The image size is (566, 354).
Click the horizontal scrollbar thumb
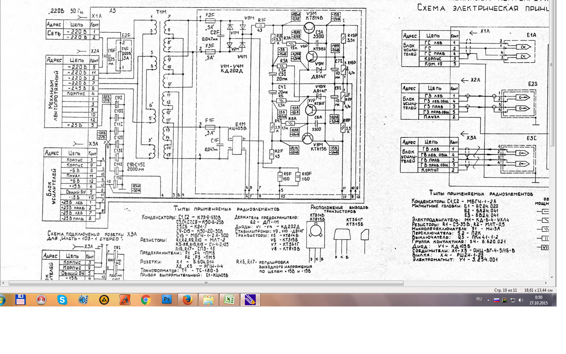click(x=206, y=283)
